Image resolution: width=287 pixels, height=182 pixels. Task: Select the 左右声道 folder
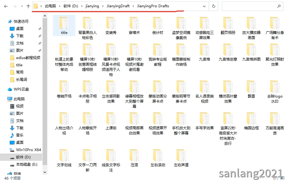pyautogui.click(x=181, y=158)
